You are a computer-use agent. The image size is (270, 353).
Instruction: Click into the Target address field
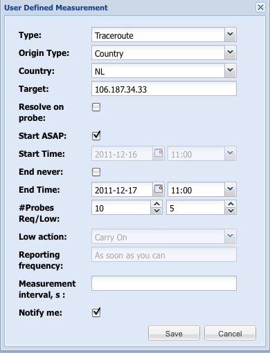[164, 88]
